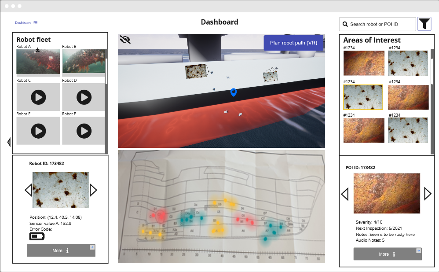Click the Search robot or POI ID field
The width and height of the screenshot is (439, 272).
tap(377, 24)
